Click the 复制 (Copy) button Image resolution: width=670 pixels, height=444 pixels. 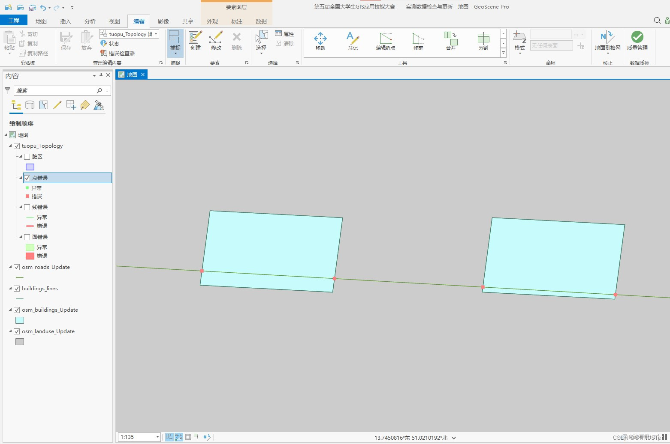point(29,43)
